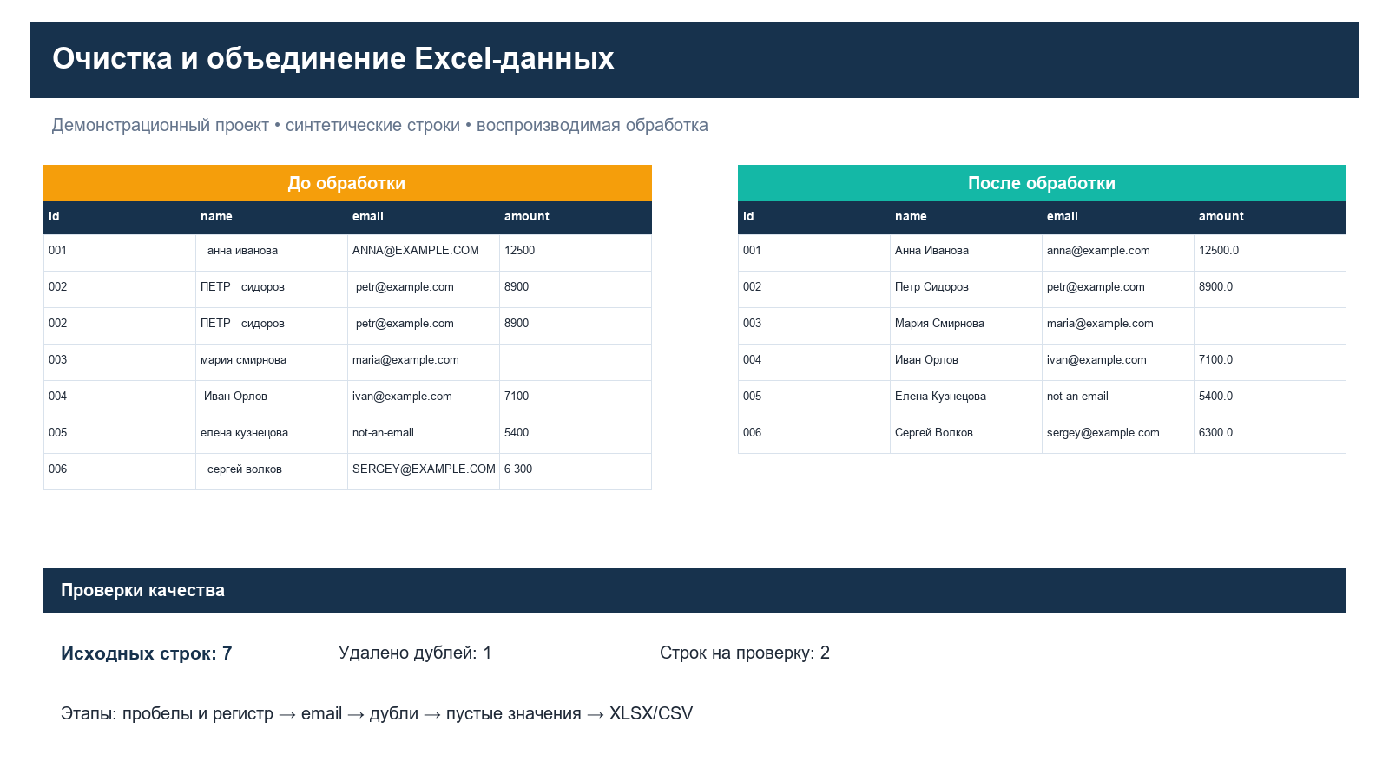Image resolution: width=1389 pixels, height=781 pixels.
Task: Click the "Этапы" processing steps line
Action: point(377,713)
